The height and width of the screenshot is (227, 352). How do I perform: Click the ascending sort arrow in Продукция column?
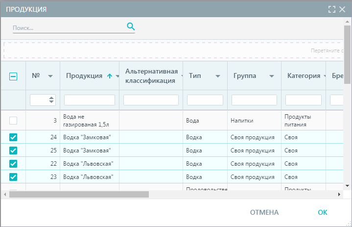110,76
